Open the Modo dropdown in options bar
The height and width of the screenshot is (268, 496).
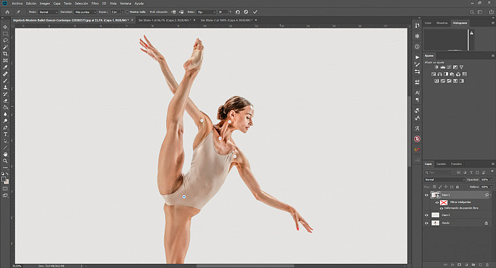coord(48,12)
